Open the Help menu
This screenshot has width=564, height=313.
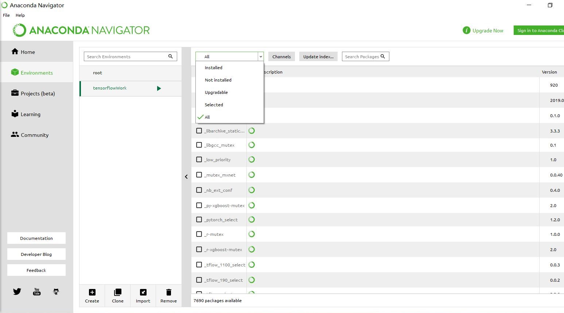(x=20, y=15)
